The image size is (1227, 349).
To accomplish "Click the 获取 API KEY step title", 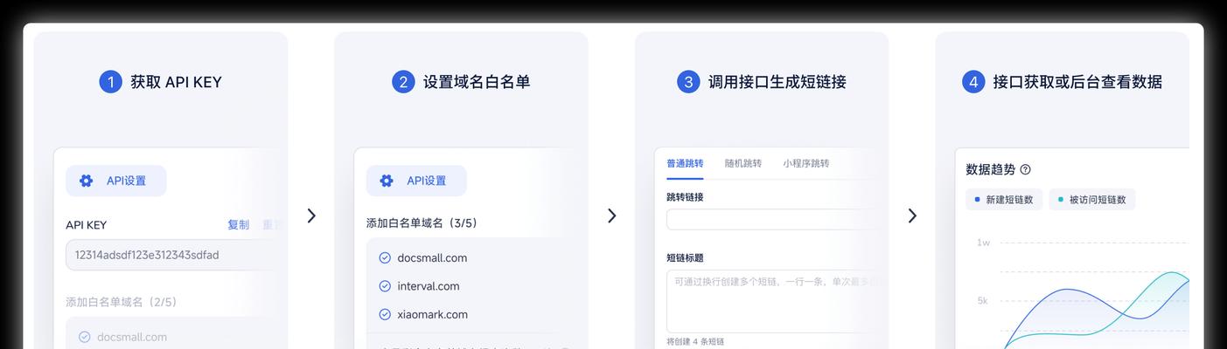I will point(176,82).
